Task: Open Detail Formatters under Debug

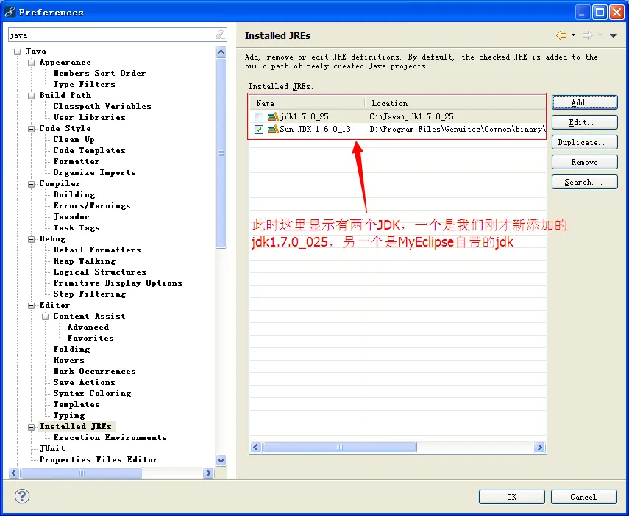Action: (x=97, y=250)
